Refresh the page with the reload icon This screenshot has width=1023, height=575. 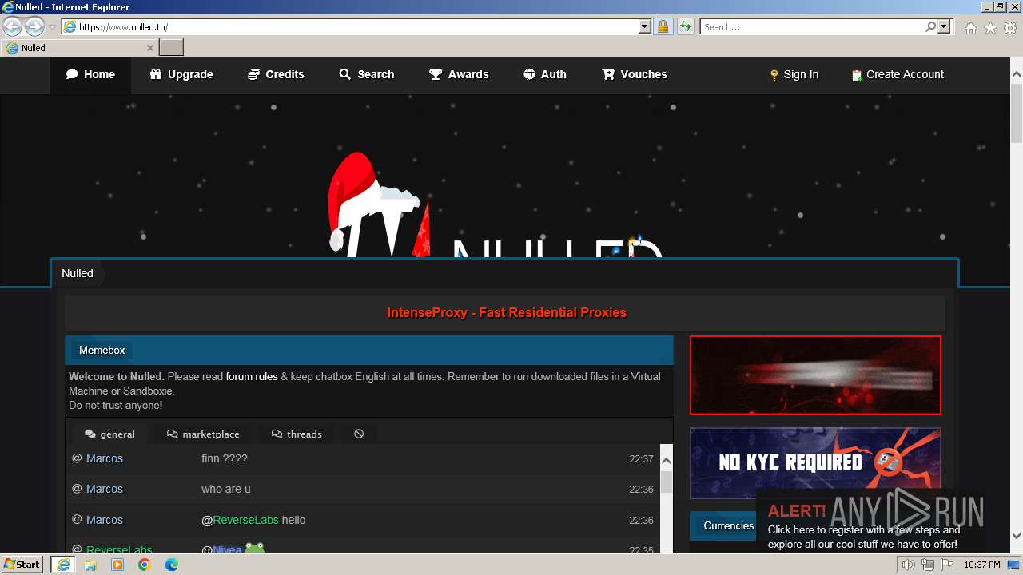tap(685, 26)
